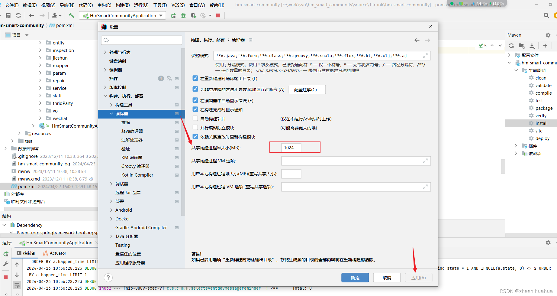557x296 pixels.
Task: Open Maven panel settings gear
Action: coord(548,35)
